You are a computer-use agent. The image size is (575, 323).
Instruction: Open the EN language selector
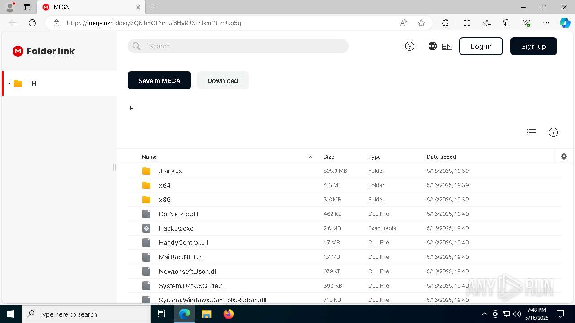pos(447,46)
